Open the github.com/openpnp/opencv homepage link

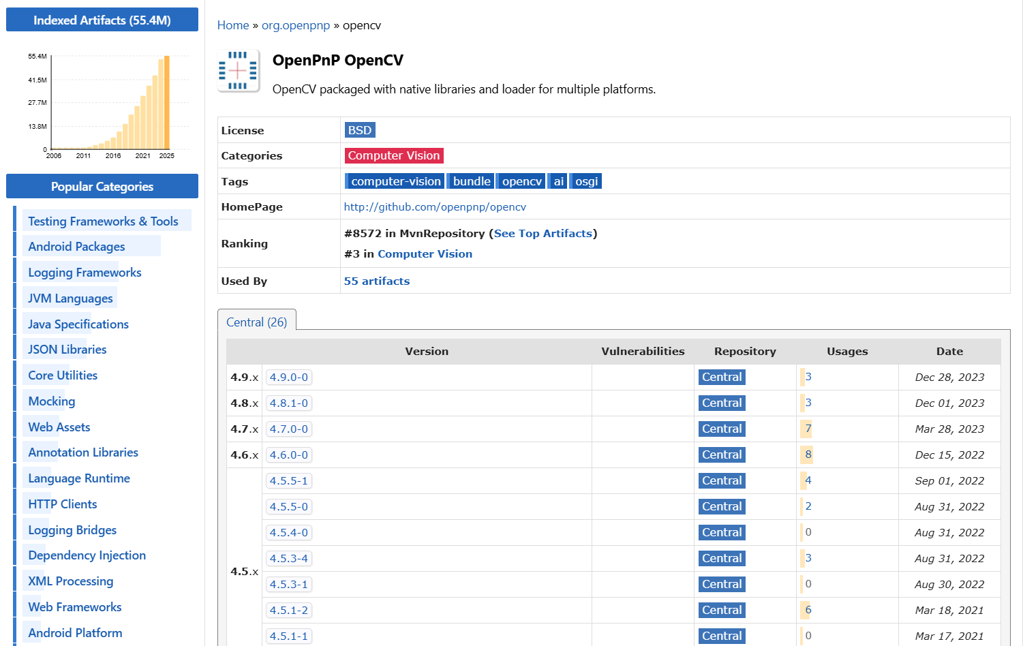[435, 206]
